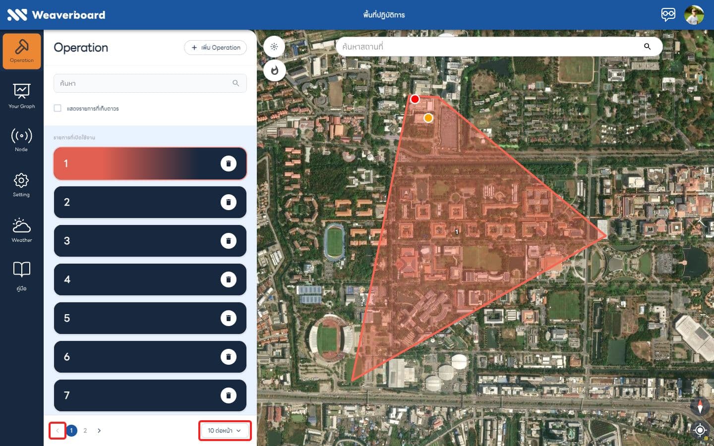Click the map settings sun-gear button

pyautogui.click(x=274, y=47)
